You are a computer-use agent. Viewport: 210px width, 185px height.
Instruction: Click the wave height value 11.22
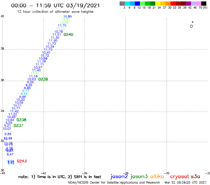pos(13,114)
